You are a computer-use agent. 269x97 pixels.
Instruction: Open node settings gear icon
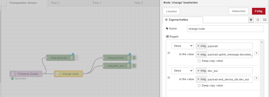point(251,20)
